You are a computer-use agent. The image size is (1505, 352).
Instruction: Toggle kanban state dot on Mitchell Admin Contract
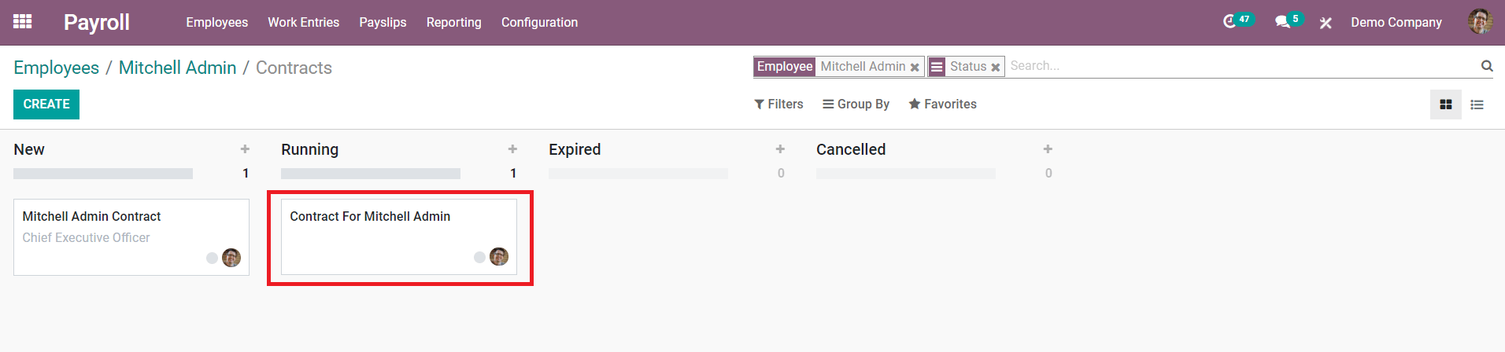[x=212, y=258]
